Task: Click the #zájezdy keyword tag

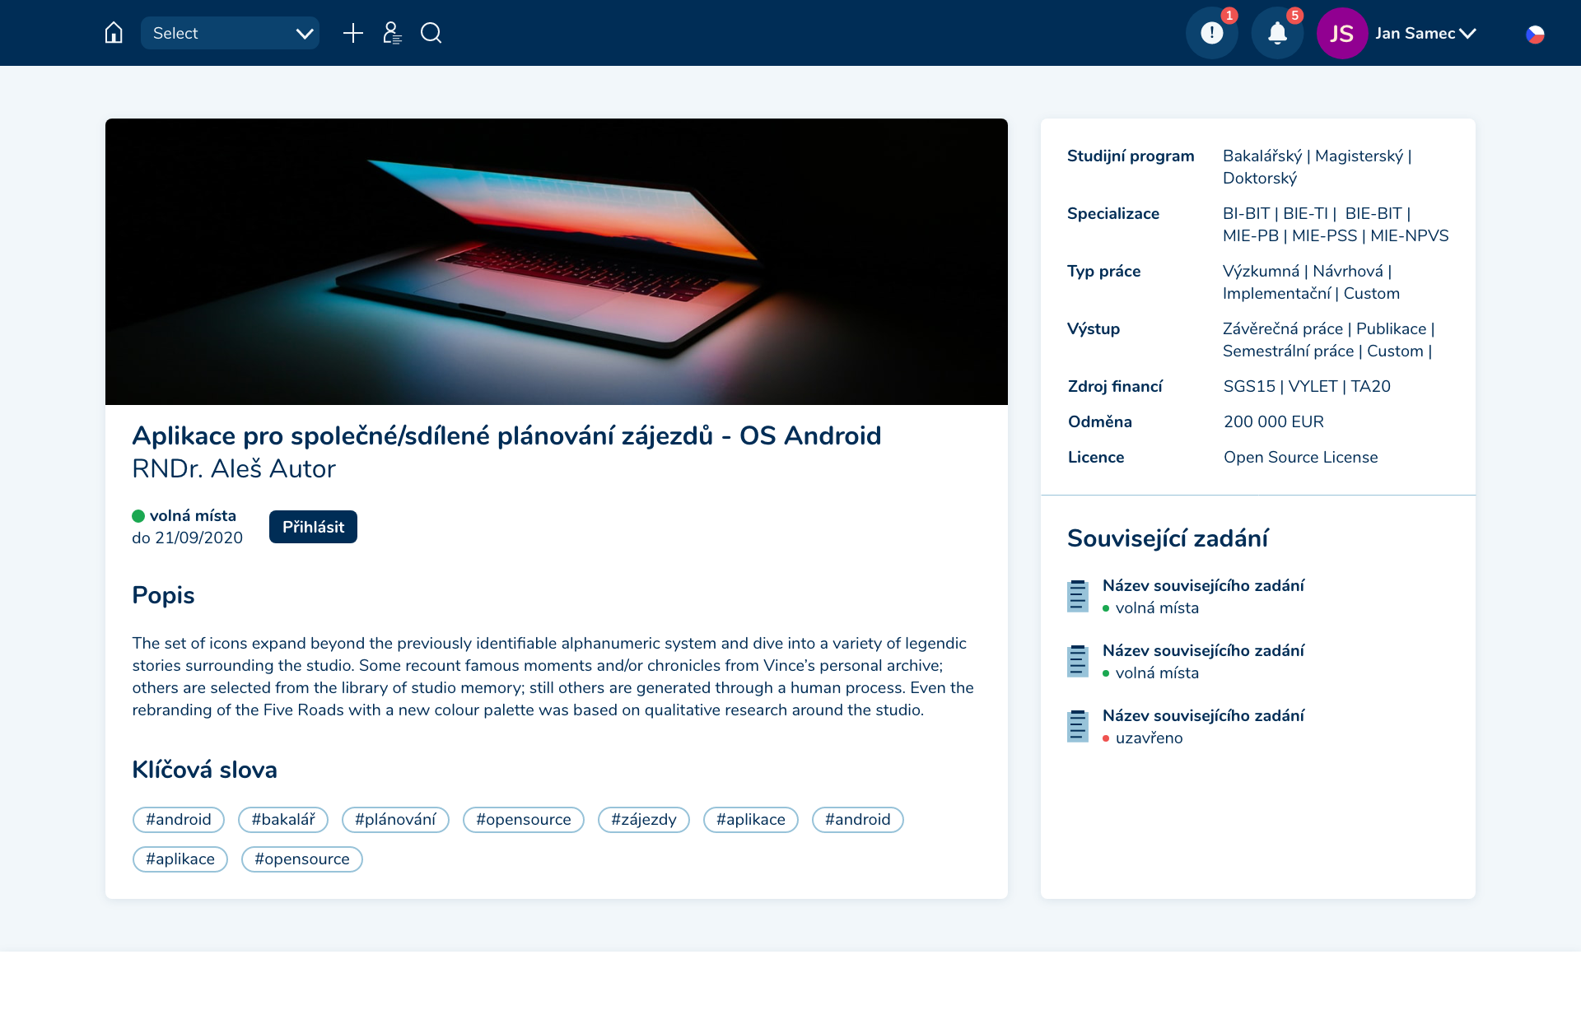Action: pyautogui.click(x=643, y=820)
